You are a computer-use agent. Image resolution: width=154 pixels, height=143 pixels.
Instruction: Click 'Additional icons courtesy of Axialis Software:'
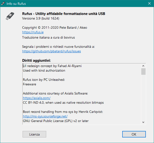pos(55,94)
